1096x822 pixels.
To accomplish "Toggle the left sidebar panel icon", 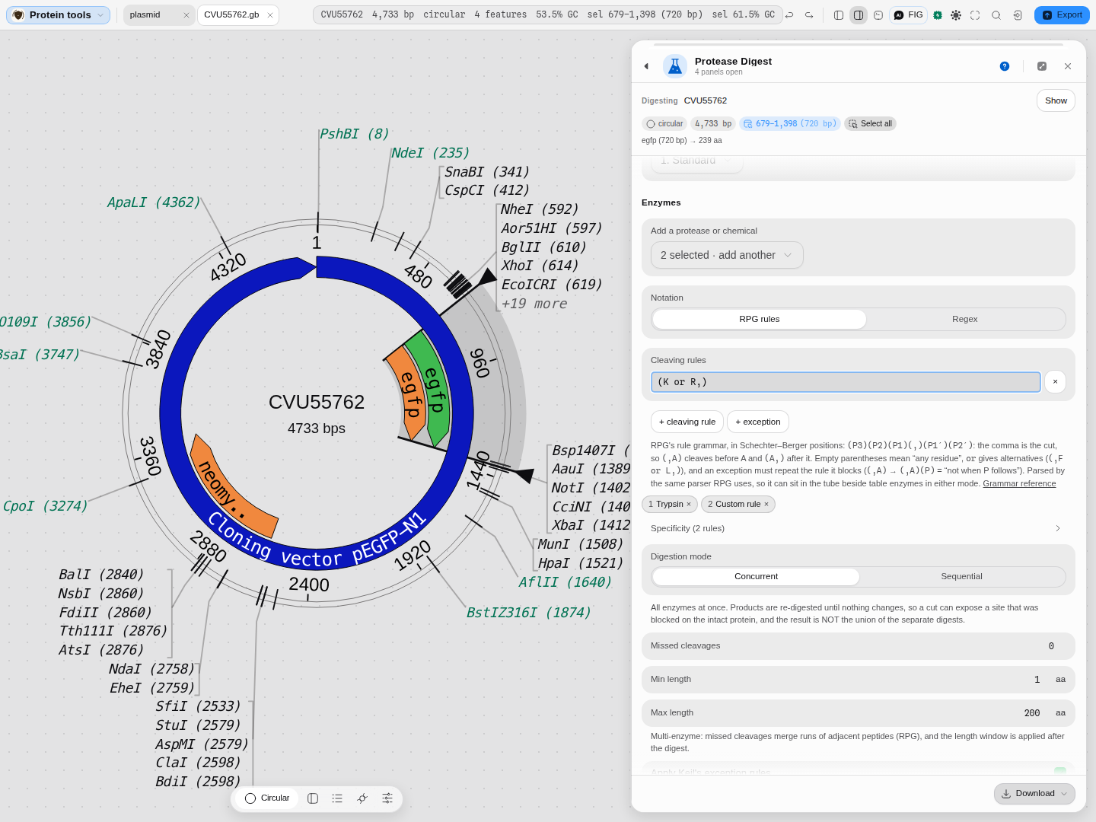I will click(839, 15).
